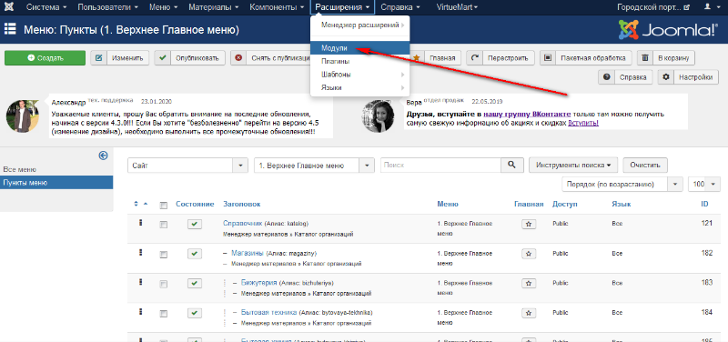Click the Очистить search button

pos(645,165)
